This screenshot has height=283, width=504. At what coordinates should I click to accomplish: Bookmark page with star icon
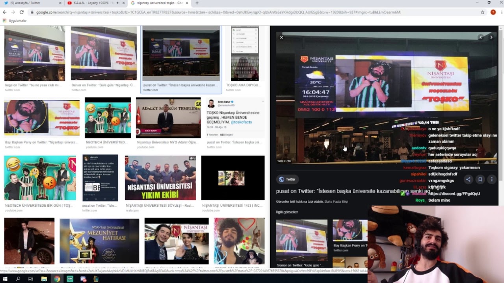click(x=482, y=12)
